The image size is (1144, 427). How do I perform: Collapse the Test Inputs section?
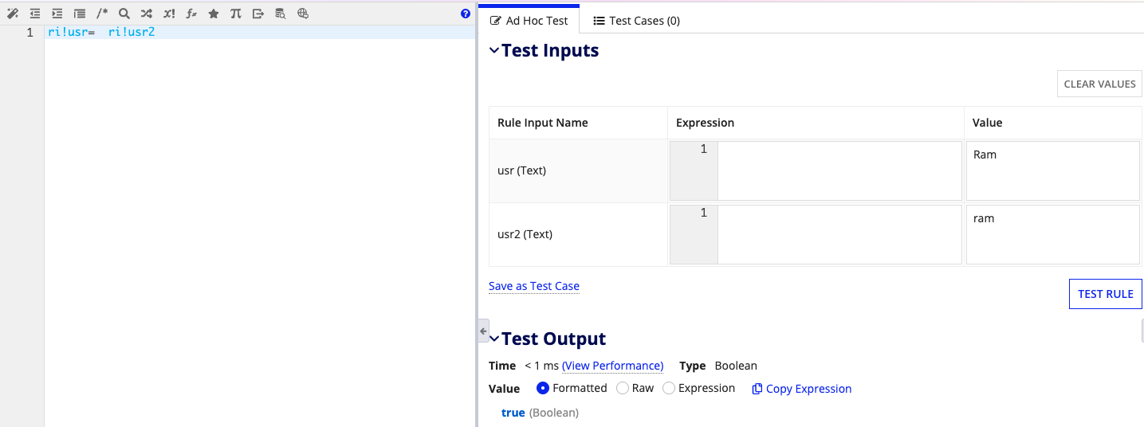pos(494,50)
